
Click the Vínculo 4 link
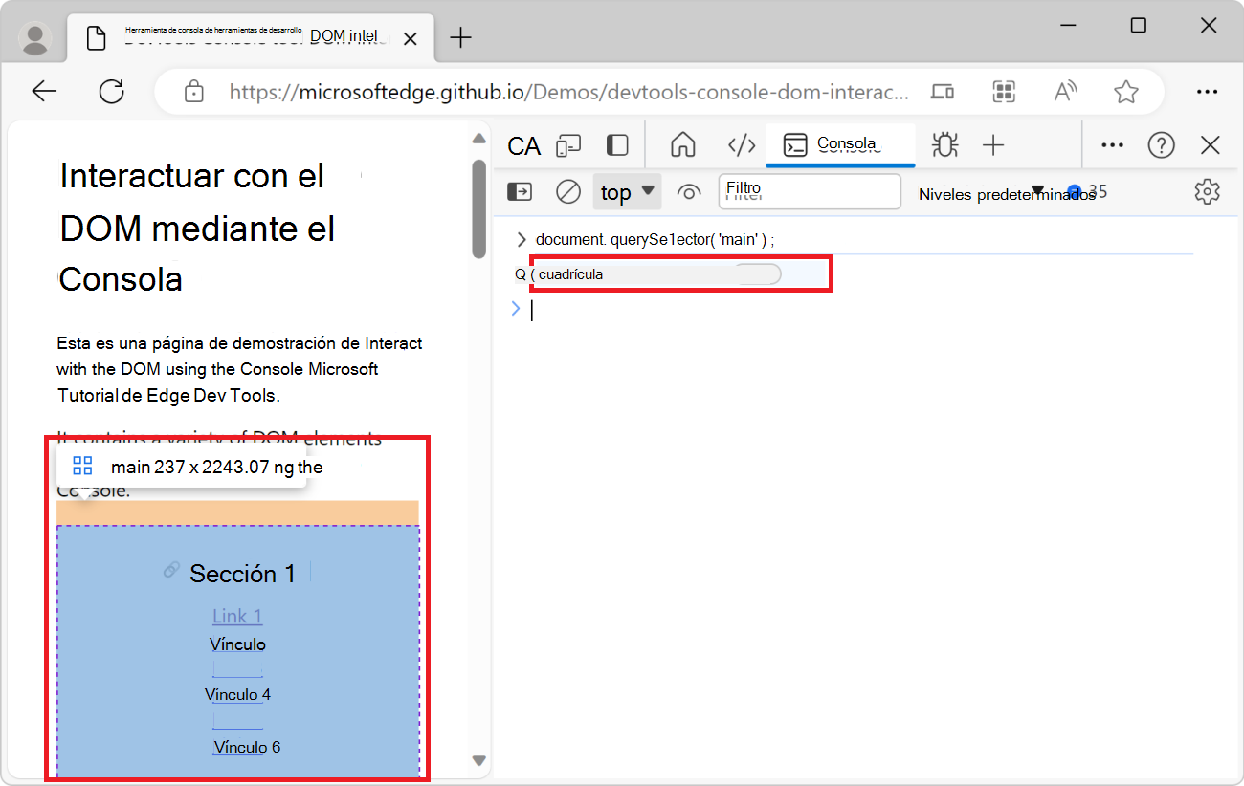click(x=236, y=694)
